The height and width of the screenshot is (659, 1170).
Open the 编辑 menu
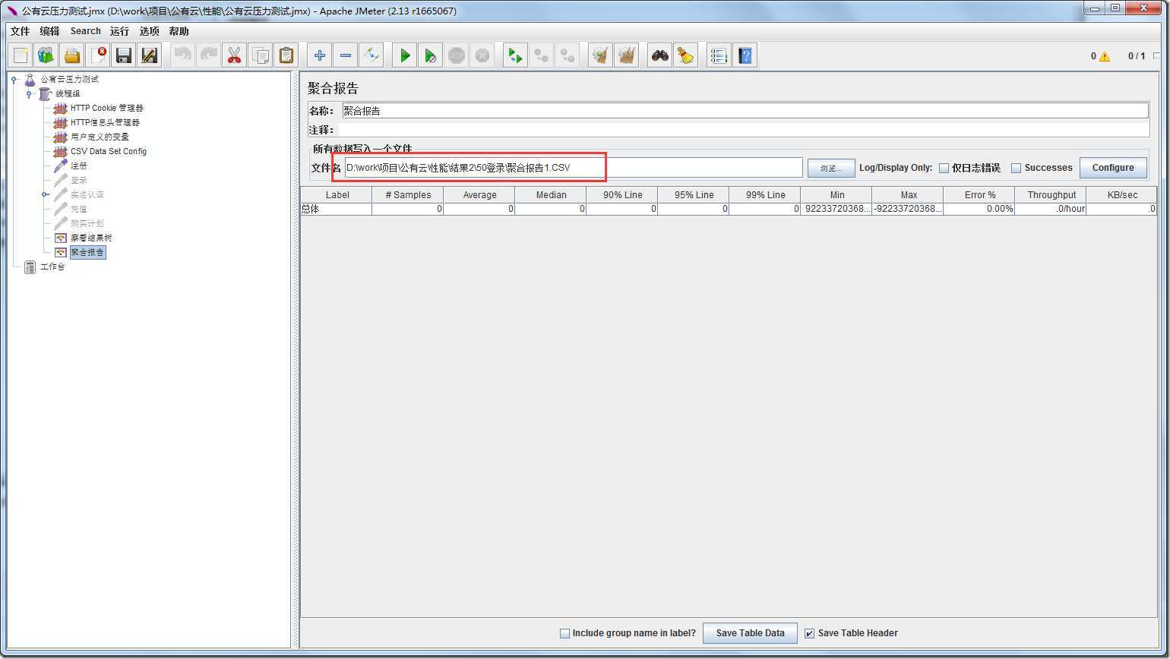tap(49, 31)
